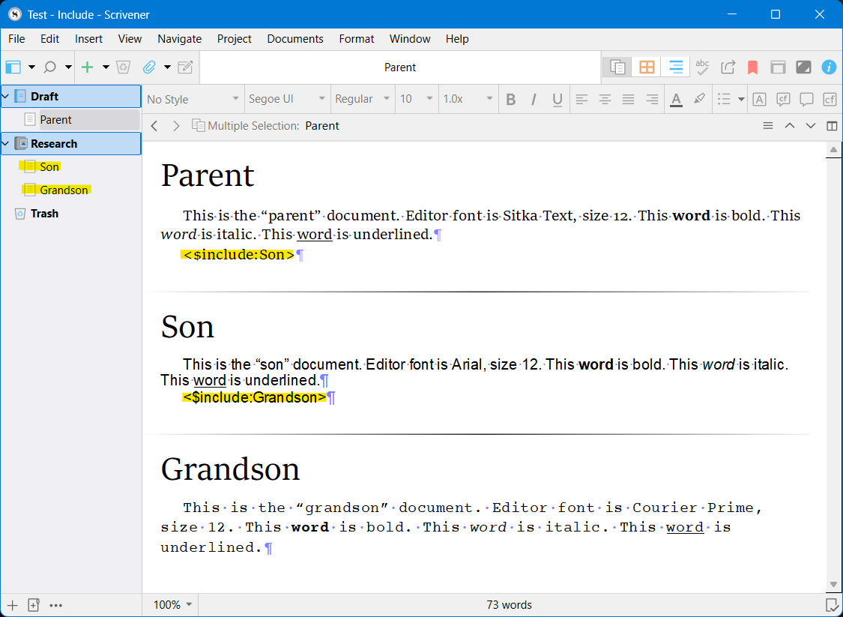
Task: Switch to Corkboard view mode
Action: [646, 67]
